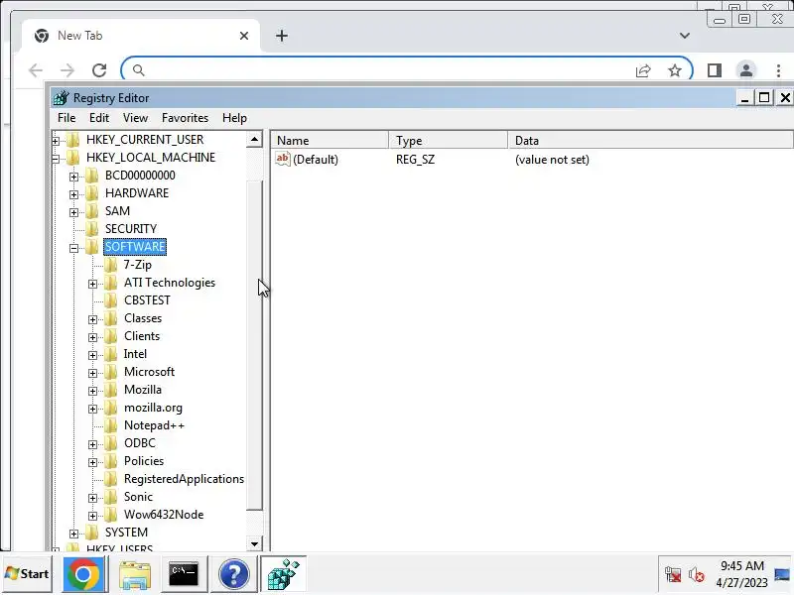Click the 7-Zip folder icon

[110, 265]
